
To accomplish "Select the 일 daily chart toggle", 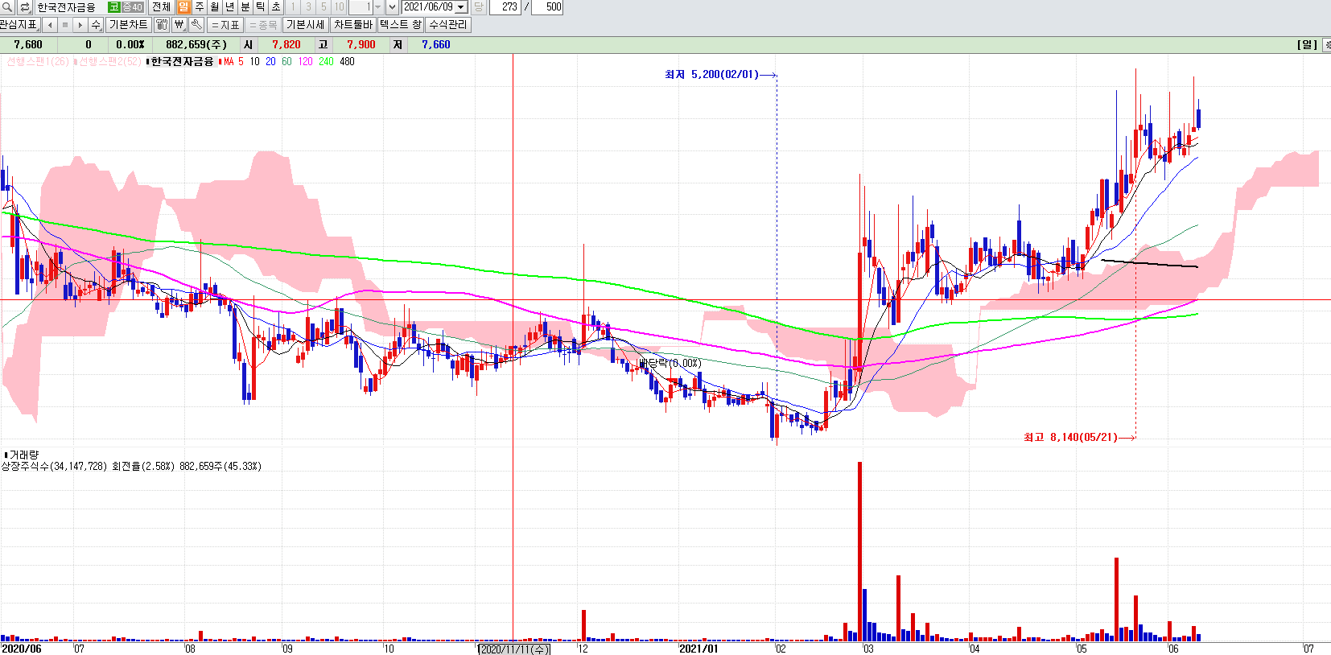I will pyautogui.click(x=183, y=7).
